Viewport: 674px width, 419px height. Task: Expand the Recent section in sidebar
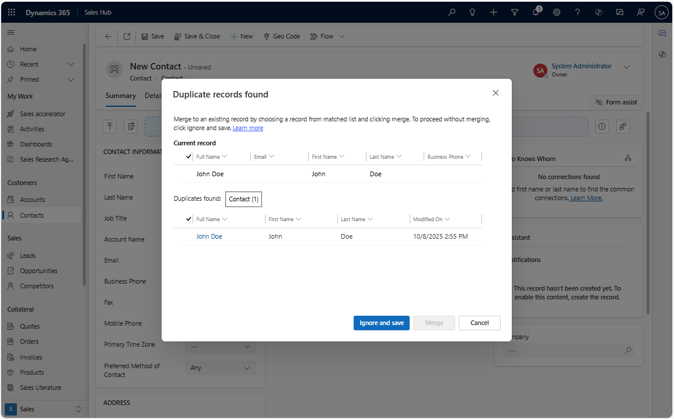coord(71,64)
